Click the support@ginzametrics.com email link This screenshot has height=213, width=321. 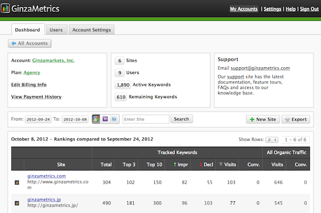260,68
